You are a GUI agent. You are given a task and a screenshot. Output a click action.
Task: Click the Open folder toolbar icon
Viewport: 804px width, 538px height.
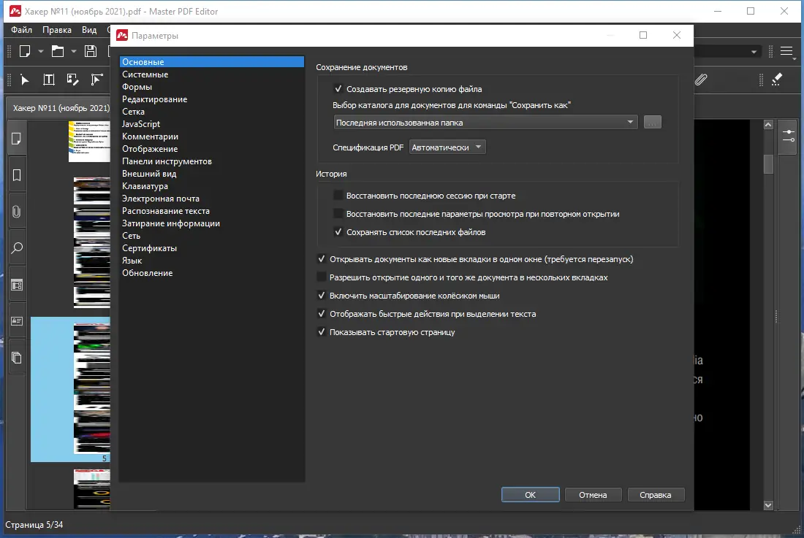click(x=58, y=51)
